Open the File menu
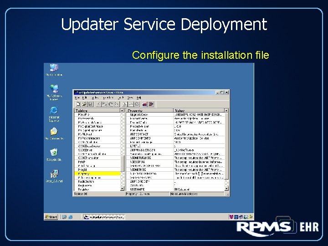The width and height of the screenshot is (328, 246). [77, 97]
